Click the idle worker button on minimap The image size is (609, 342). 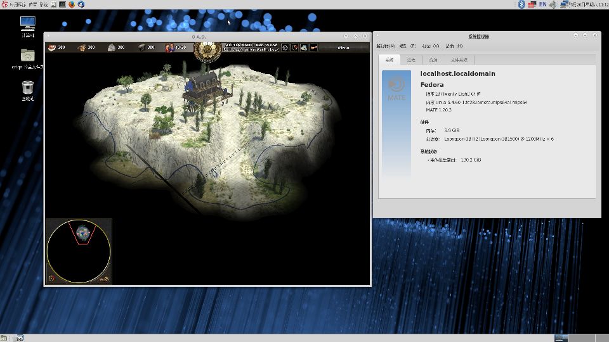[104, 279]
